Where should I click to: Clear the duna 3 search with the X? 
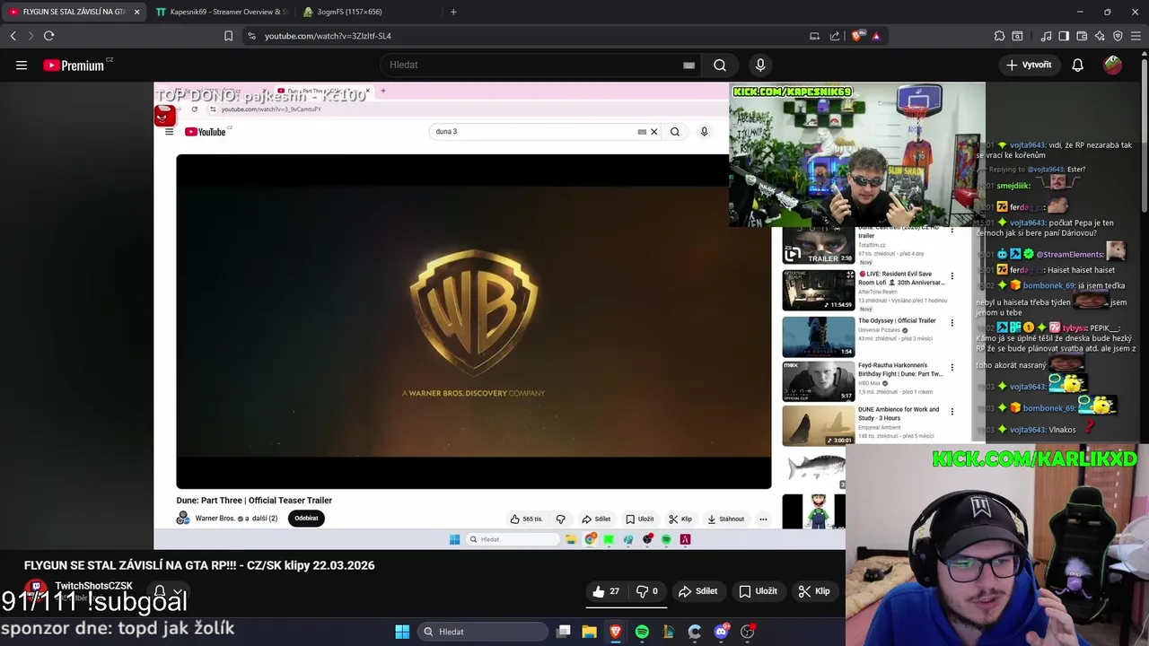pyautogui.click(x=653, y=132)
